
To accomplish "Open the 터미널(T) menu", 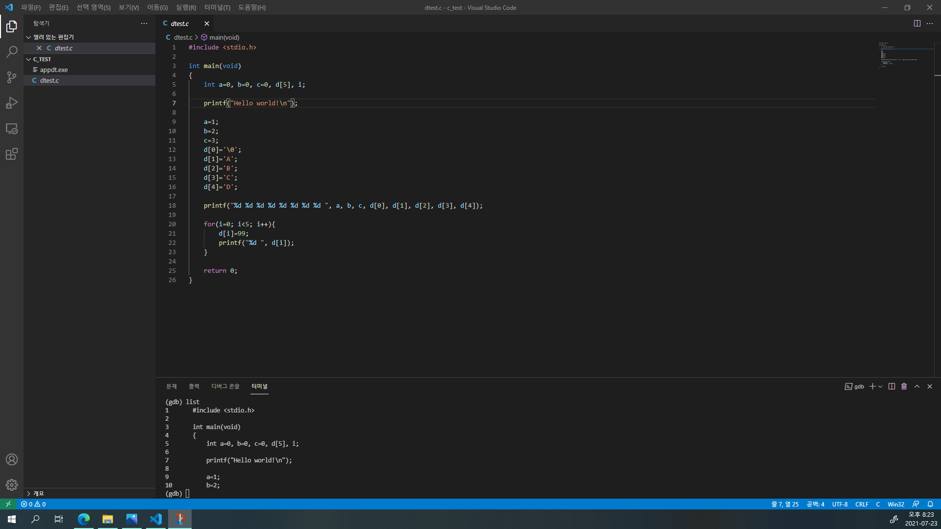I will click(217, 7).
